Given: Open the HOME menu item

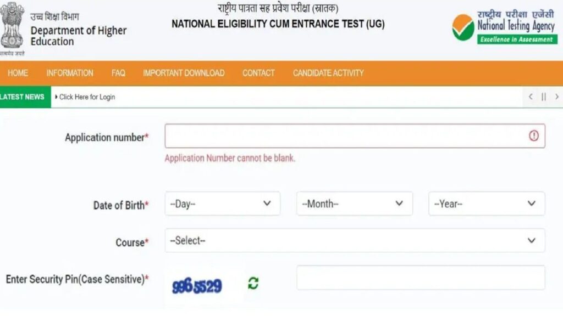Looking at the screenshot, I should click(18, 73).
